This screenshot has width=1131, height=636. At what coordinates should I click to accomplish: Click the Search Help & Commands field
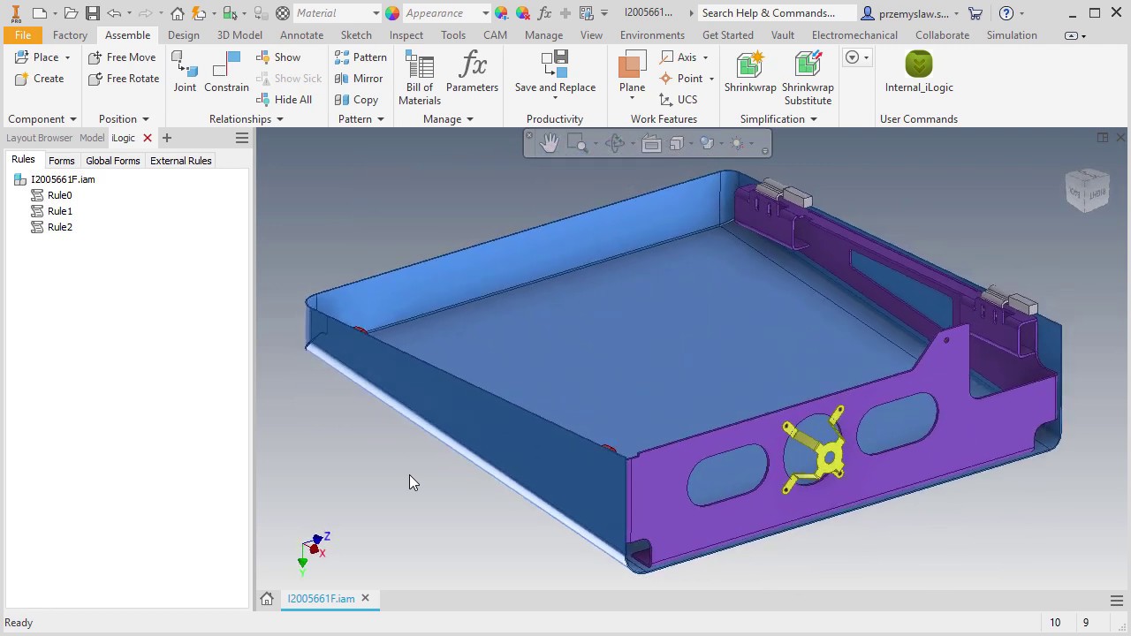click(776, 13)
